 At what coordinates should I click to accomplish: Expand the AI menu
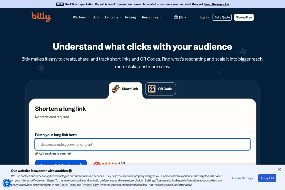[96, 17]
